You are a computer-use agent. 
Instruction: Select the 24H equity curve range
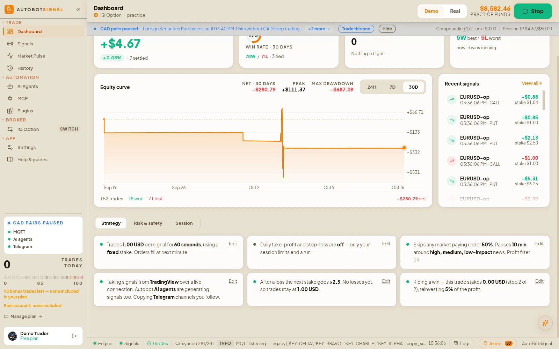click(372, 87)
